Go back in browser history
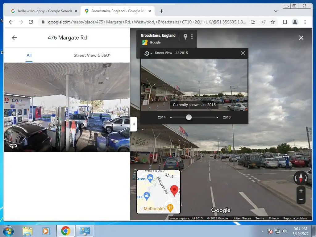Screen dimensions: 316x237 point(11,22)
